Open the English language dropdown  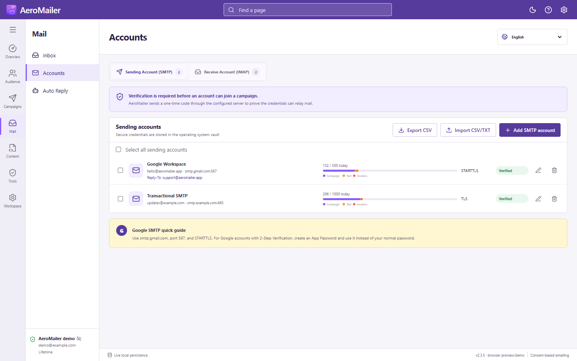(x=532, y=37)
